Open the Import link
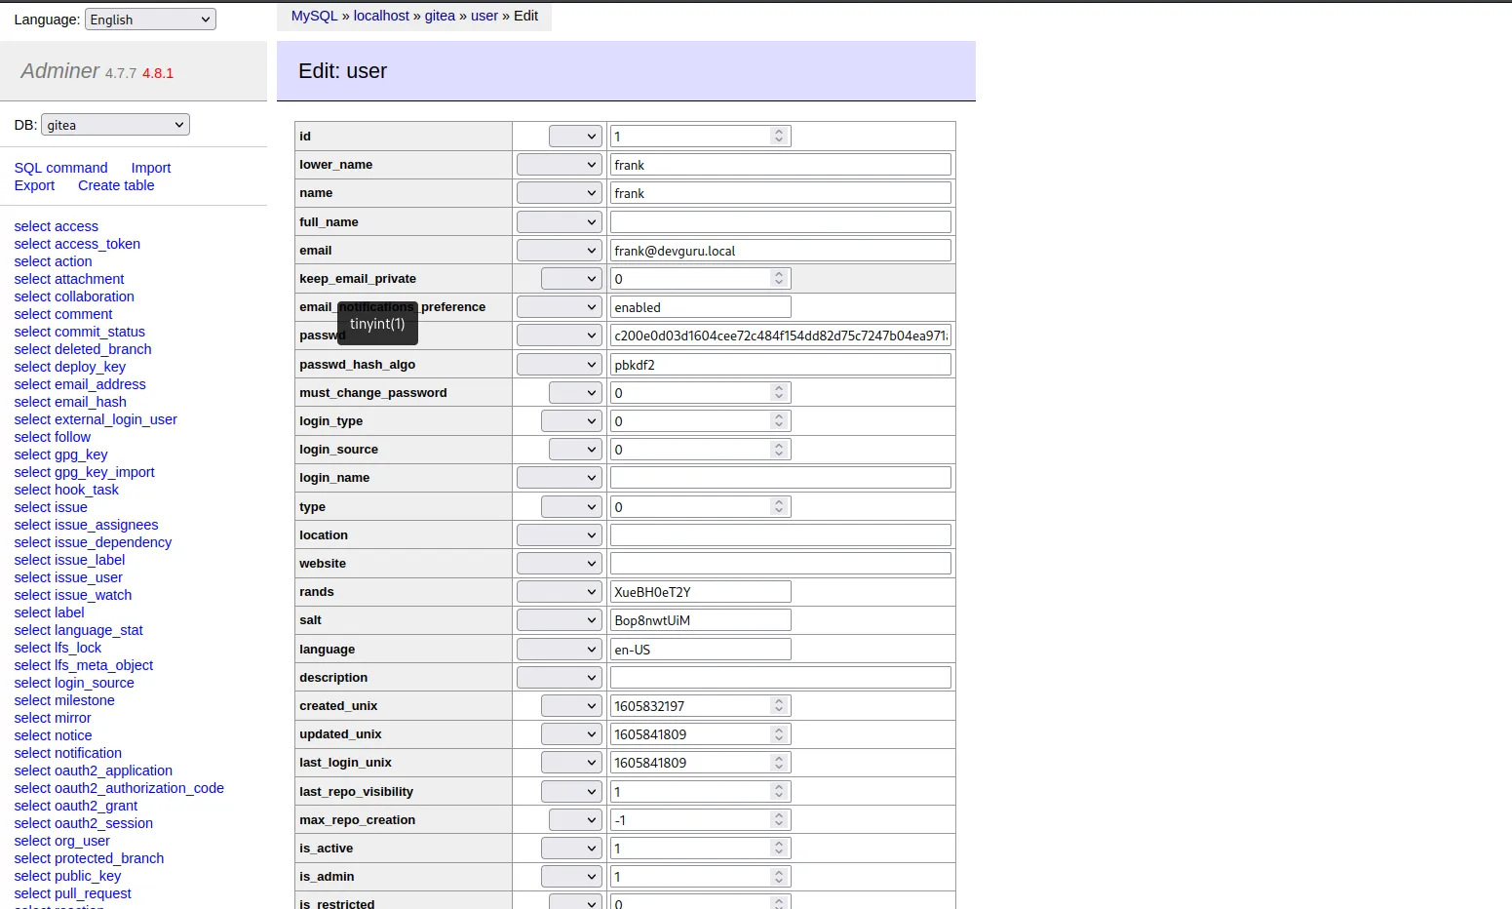 pyautogui.click(x=150, y=168)
